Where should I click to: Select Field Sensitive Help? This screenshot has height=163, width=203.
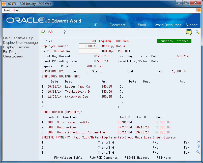pos(18,38)
